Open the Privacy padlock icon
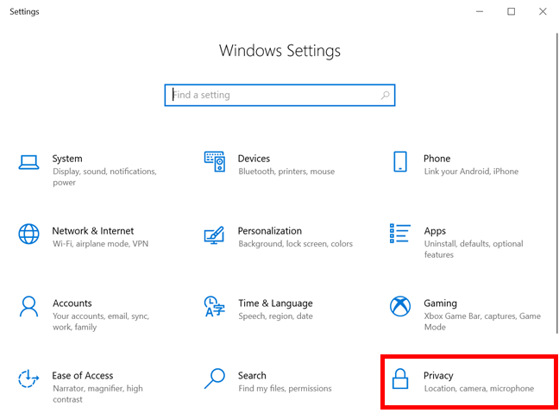Image resolution: width=559 pixels, height=413 pixels. click(x=400, y=379)
